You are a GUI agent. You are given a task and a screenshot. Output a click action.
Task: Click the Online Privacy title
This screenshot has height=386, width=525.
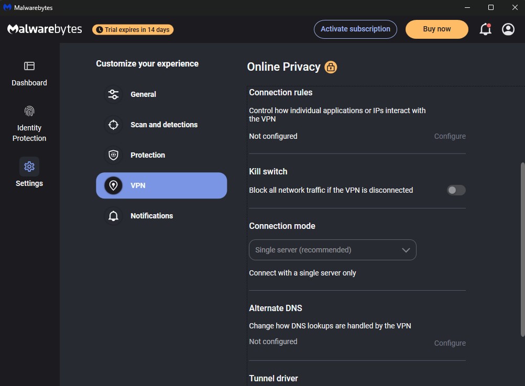[x=283, y=67]
